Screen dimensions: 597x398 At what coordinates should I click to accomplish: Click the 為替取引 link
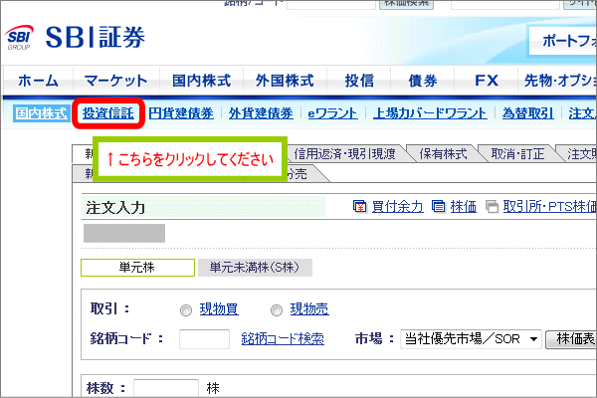coord(527,113)
